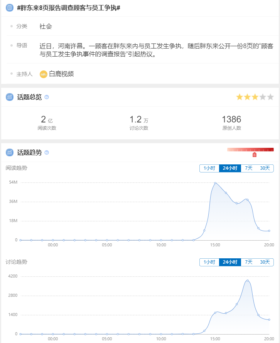Switch 讨论趋势 chart to 1小时 view

pyautogui.click(x=209, y=262)
